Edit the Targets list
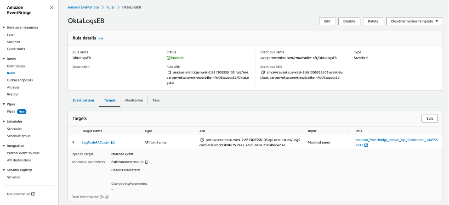The width and height of the screenshot is (449, 205). (429, 118)
